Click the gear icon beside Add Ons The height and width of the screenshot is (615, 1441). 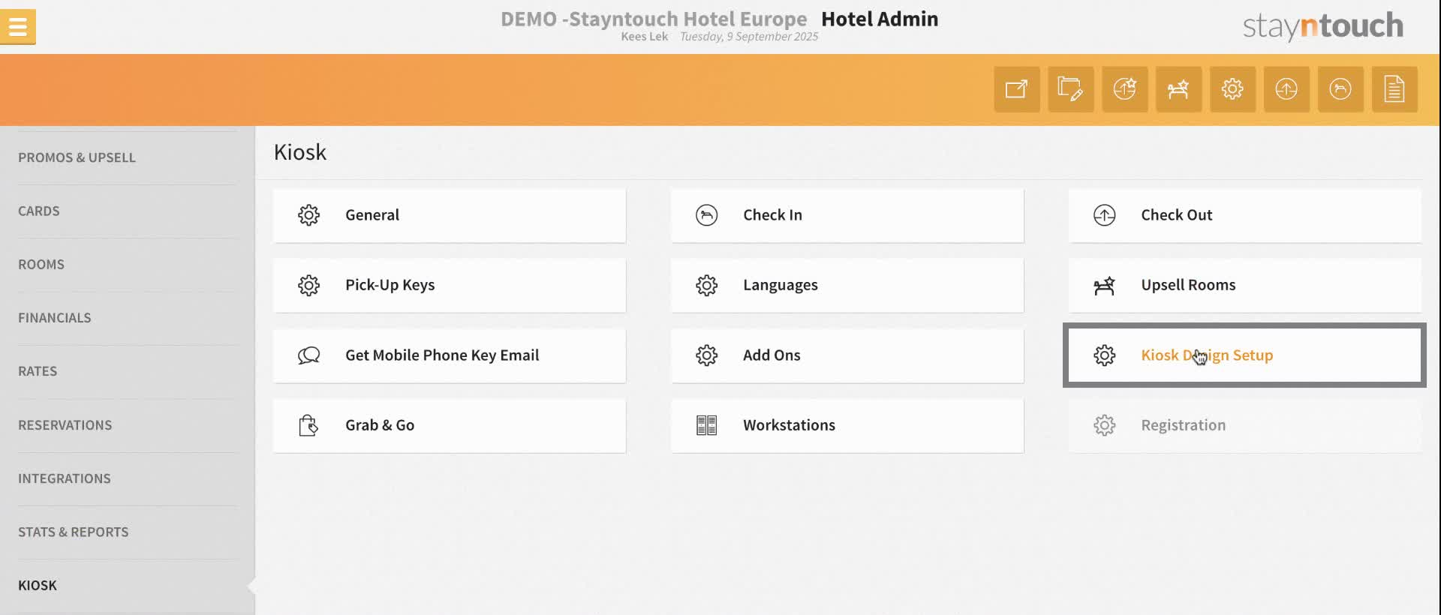tap(706, 355)
